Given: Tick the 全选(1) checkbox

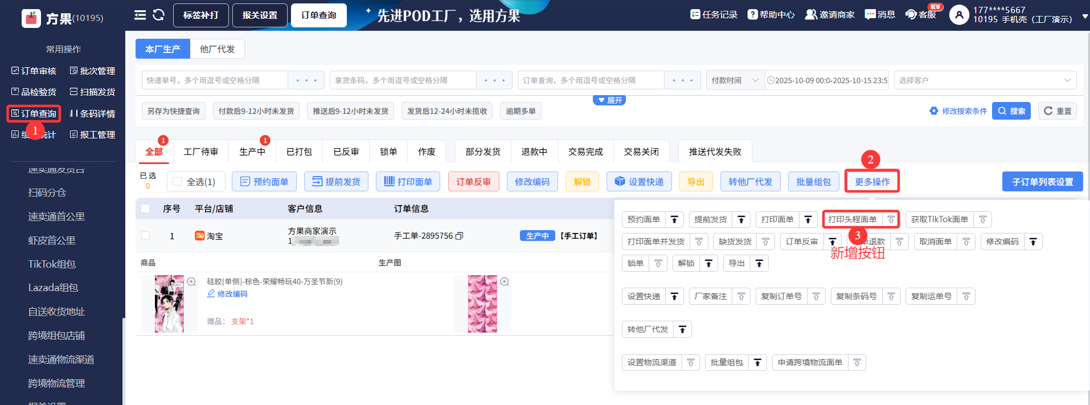Looking at the screenshot, I should pos(177,182).
